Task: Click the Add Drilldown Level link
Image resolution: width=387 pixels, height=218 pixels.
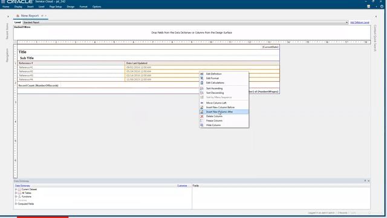Action: click(360, 22)
